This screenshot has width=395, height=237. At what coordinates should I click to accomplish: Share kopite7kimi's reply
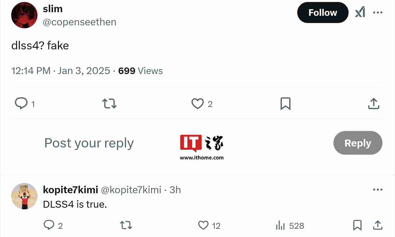point(378,225)
